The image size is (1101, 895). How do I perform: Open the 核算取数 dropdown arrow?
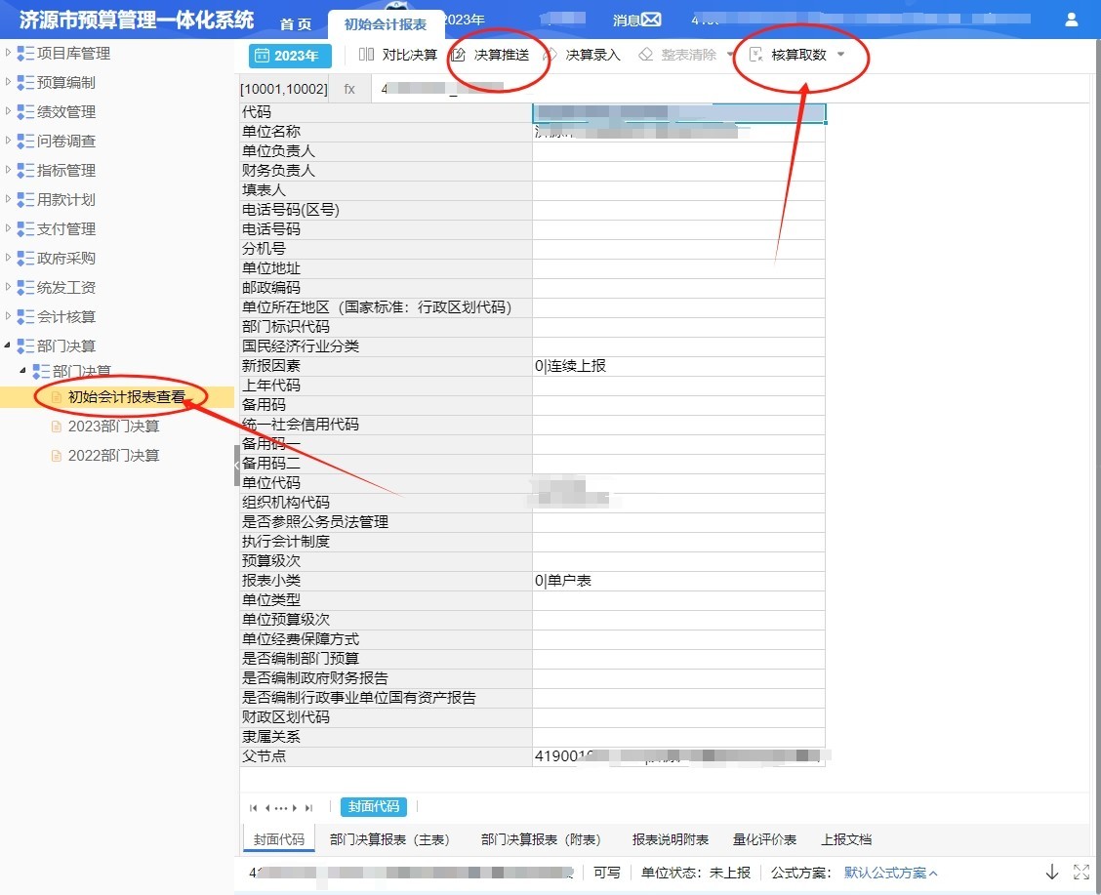(x=841, y=55)
